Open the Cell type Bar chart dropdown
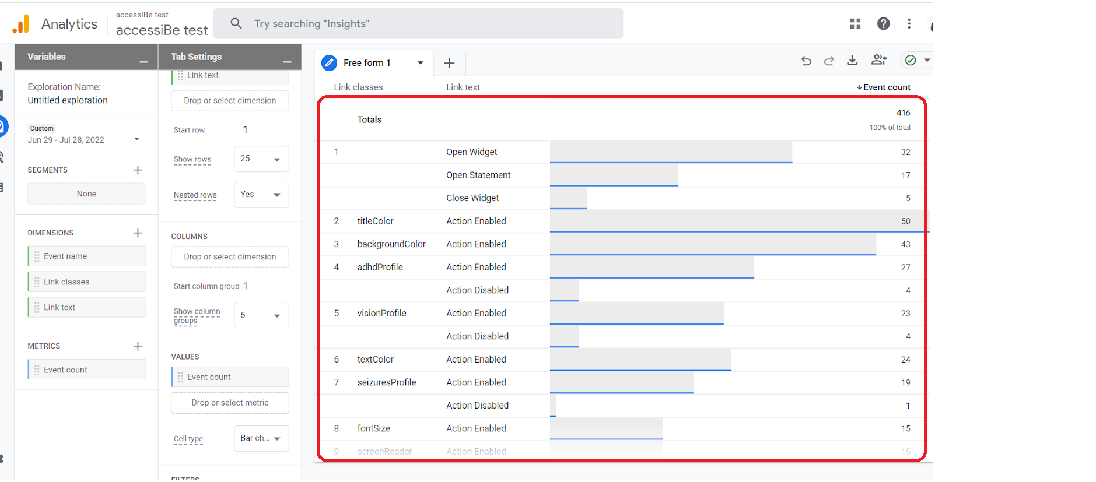Image resolution: width=1096 pixels, height=482 pixels. [x=261, y=438]
